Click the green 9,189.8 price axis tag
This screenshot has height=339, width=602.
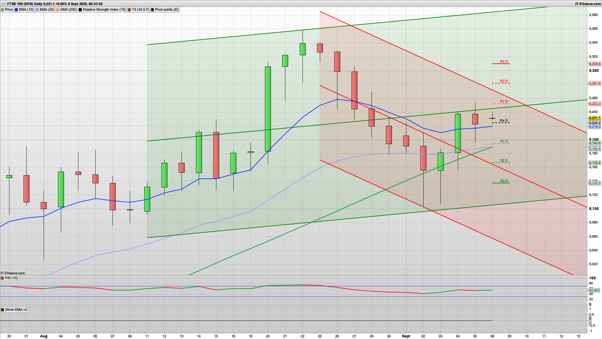click(594, 149)
